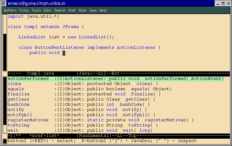Click 'JavaDoc' hint in the minibuffer
The height and width of the screenshot is (146, 232).
[x=141, y=141]
